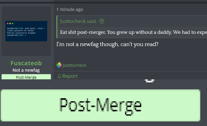The width and height of the screenshot is (207, 126).
Task: Open the Justtocheck reaction user link
Action: point(74,65)
